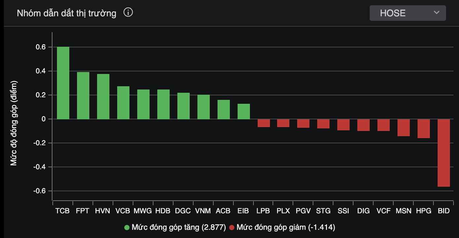Click the info icon beside chart title
The width and height of the screenshot is (459, 238).
point(128,13)
